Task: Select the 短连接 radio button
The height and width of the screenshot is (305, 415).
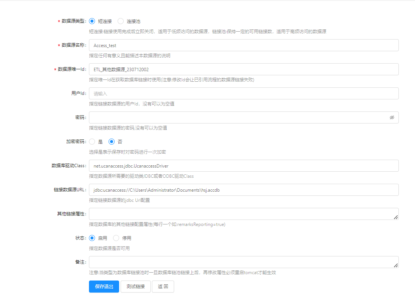Action: [x=92, y=21]
